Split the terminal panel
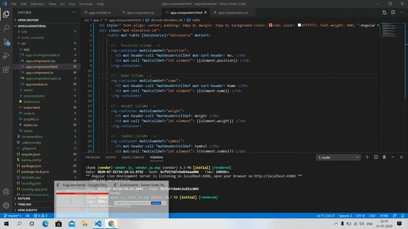Image resolution: width=408 pixels, height=229 pixels. coord(376,157)
